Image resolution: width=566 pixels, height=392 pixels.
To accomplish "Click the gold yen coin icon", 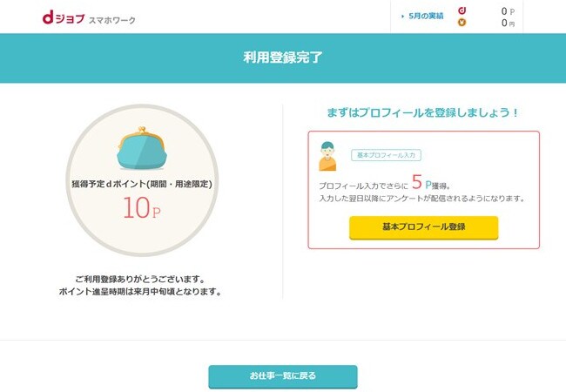I will [x=462, y=23].
